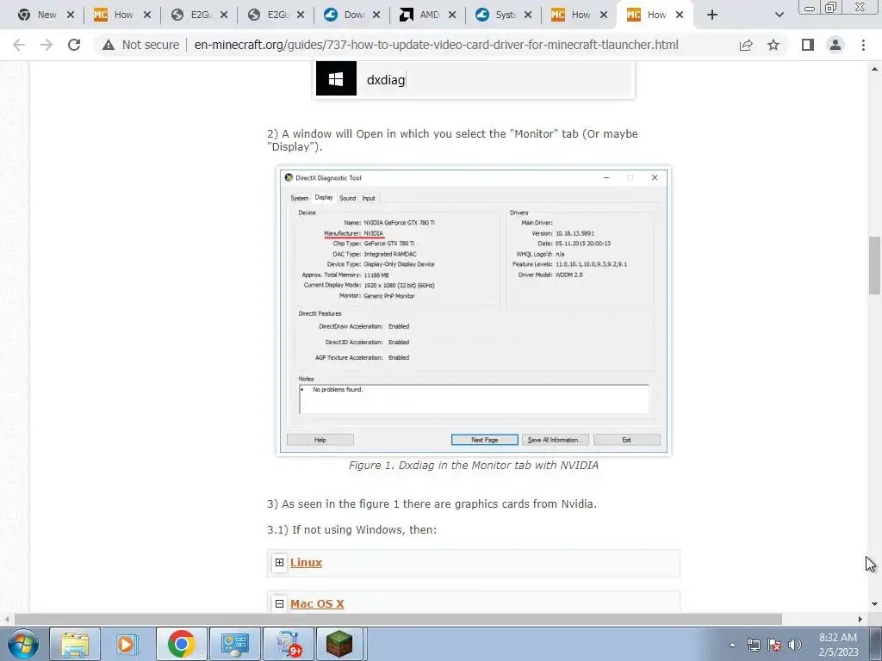Open the Linux link
The image size is (882, 661).
(306, 563)
